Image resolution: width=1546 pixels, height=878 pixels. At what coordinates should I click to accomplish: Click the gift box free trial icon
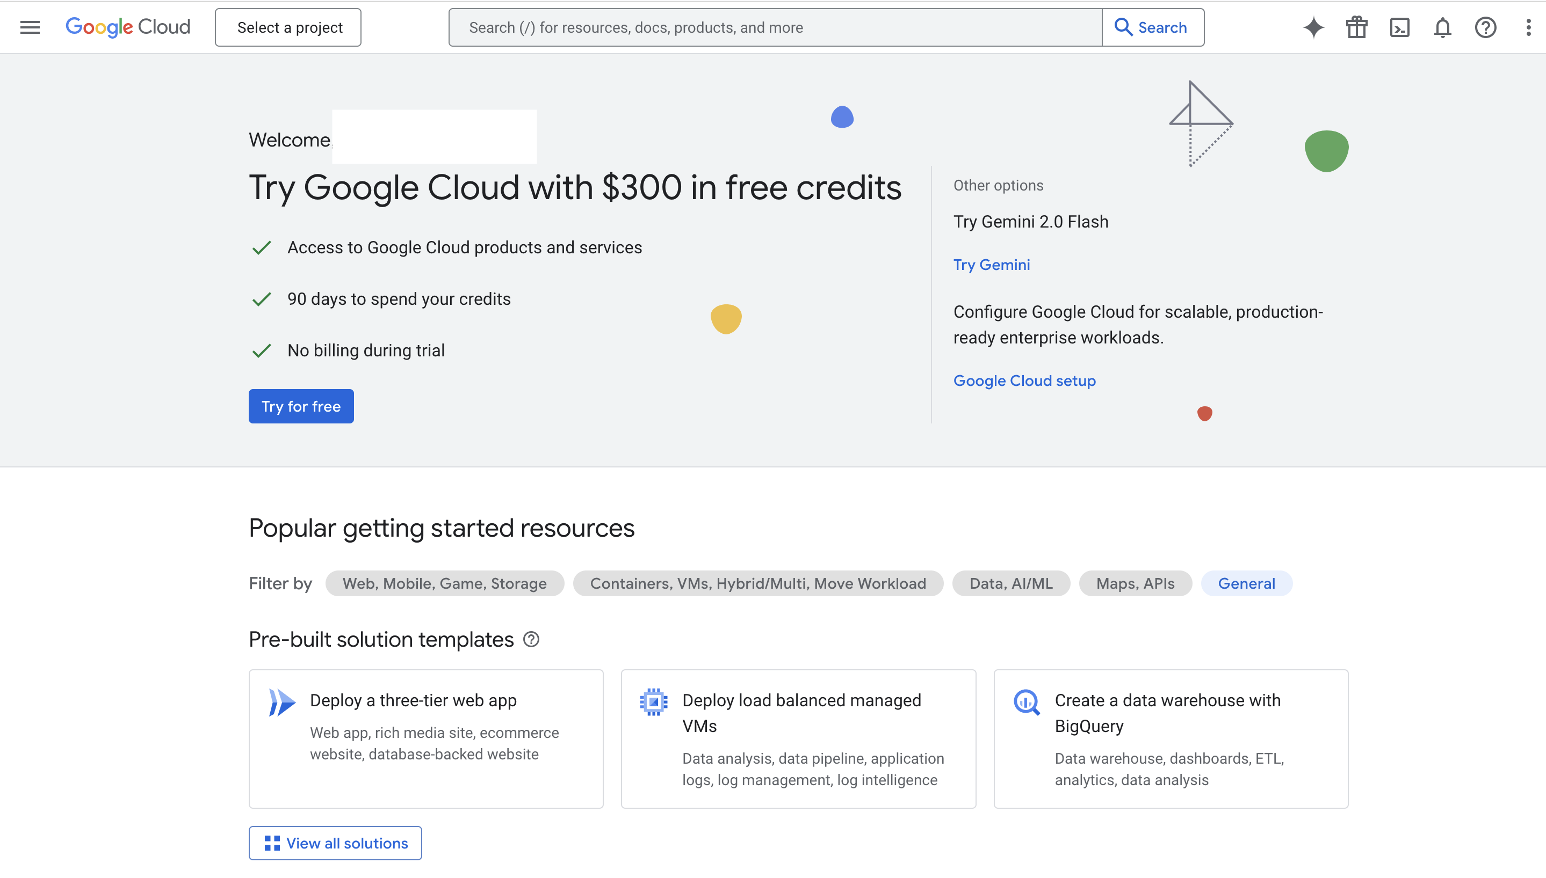click(1356, 27)
